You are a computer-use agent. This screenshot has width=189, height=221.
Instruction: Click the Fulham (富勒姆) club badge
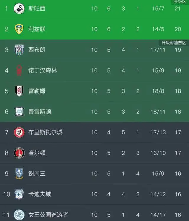[19, 91]
